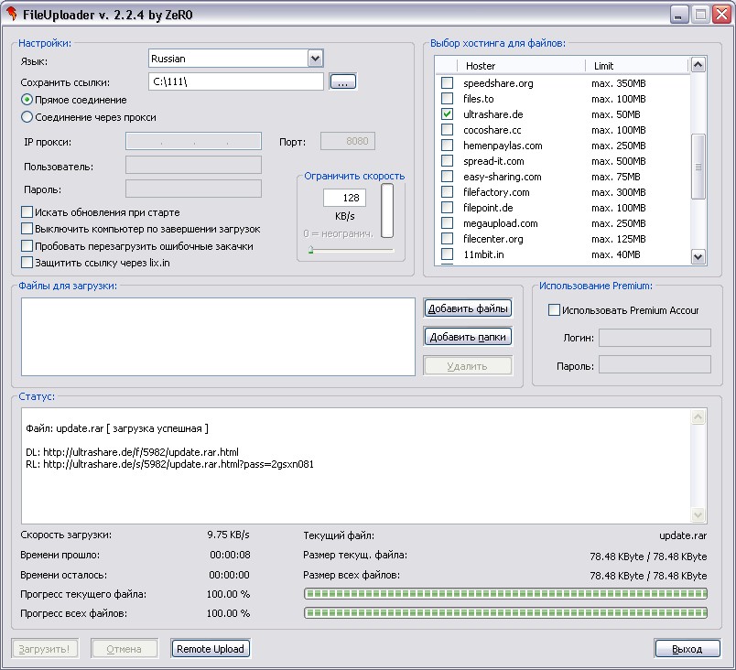The width and height of the screenshot is (736, 670).
Task: Click the speed limit 128 KB/s field
Action: click(x=344, y=198)
